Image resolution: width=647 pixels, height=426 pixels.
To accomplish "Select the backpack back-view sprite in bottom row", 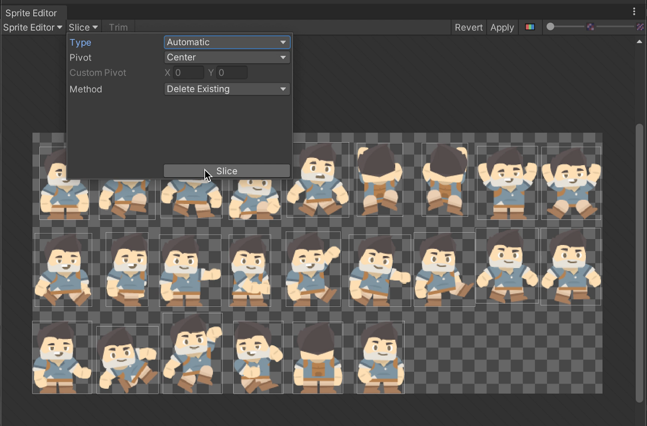I will pos(318,358).
